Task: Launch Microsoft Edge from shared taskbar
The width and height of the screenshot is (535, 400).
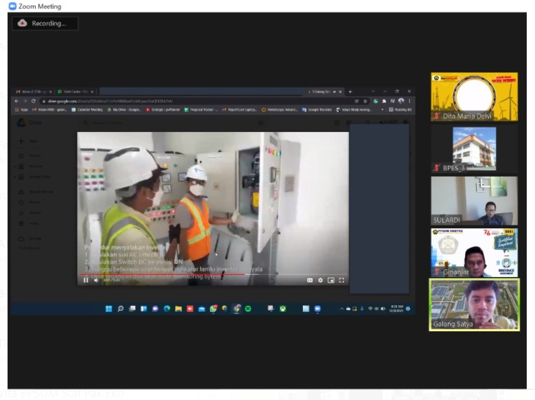Action: pos(167,309)
